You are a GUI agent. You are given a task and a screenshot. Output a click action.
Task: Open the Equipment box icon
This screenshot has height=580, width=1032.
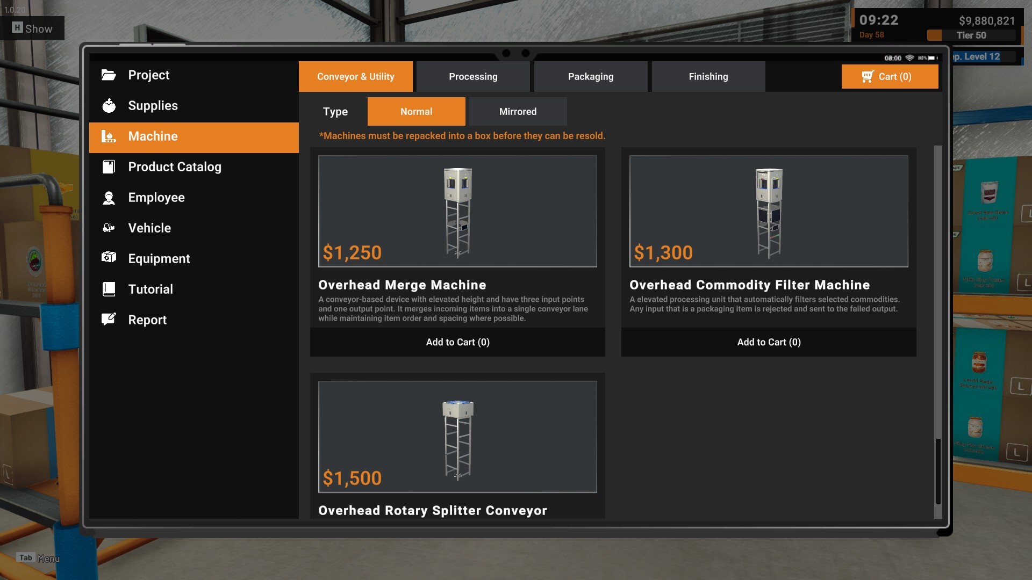pos(109,258)
